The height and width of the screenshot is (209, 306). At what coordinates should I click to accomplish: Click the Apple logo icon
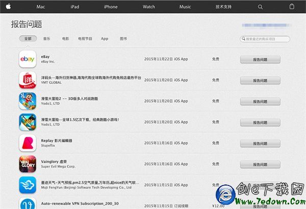(8, 7)
